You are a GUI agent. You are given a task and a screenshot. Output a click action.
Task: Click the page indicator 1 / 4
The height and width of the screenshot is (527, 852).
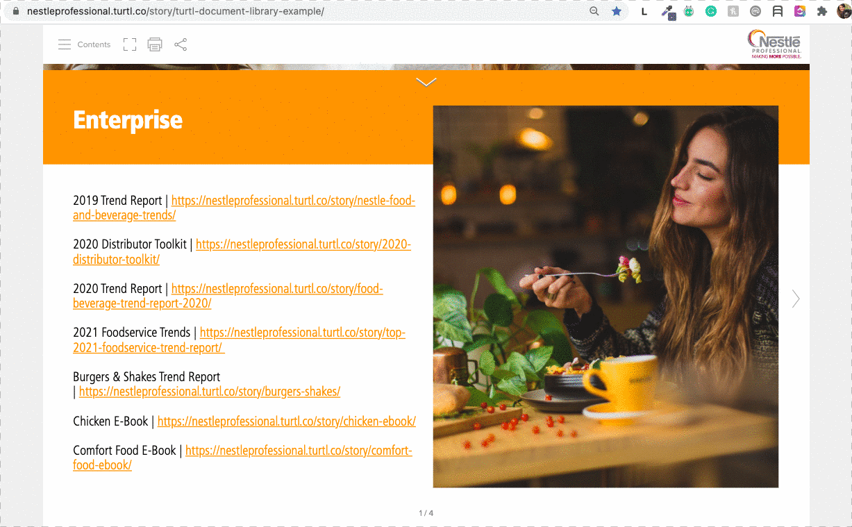coord(426,513)
